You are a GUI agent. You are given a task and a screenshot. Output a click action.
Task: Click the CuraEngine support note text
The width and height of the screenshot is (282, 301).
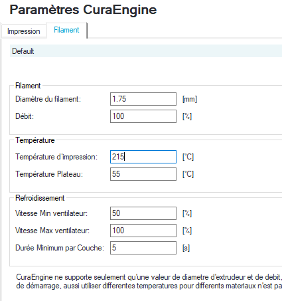[149, 282]
